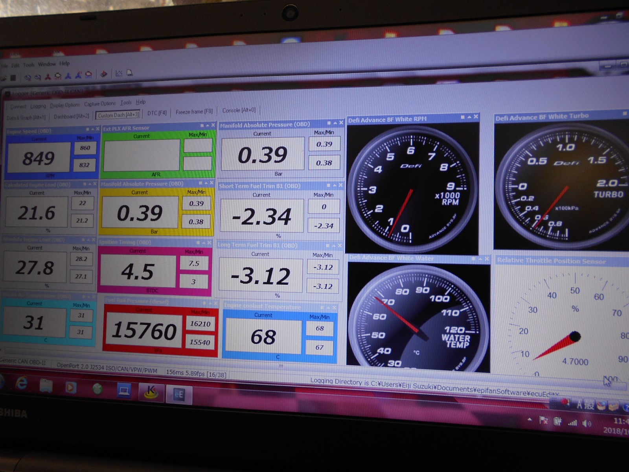Click the document page toolbar icon

coord(129,73)
